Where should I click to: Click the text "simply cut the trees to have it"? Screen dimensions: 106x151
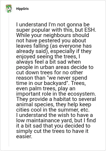click(52, 131)
